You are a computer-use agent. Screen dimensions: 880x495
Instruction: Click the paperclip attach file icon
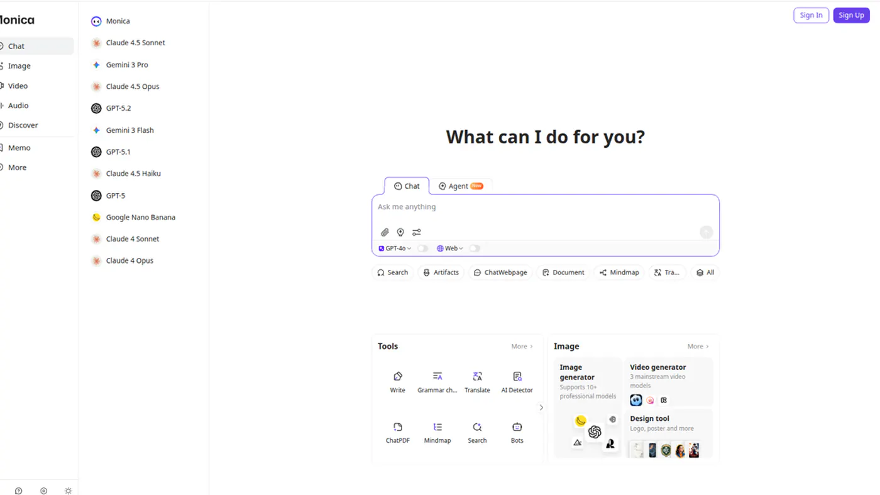(x=385, y=232)
